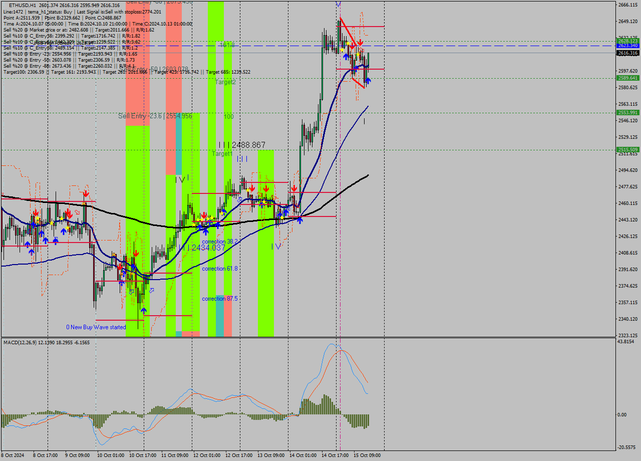This screenshot has height=461, width=641.
Task: Click the 'Sell Entry -23.6 | 2554.956' label
Action: tap(155, 116)
